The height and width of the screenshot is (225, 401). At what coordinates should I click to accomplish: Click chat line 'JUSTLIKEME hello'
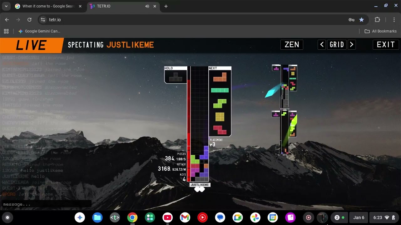(23, 177)
